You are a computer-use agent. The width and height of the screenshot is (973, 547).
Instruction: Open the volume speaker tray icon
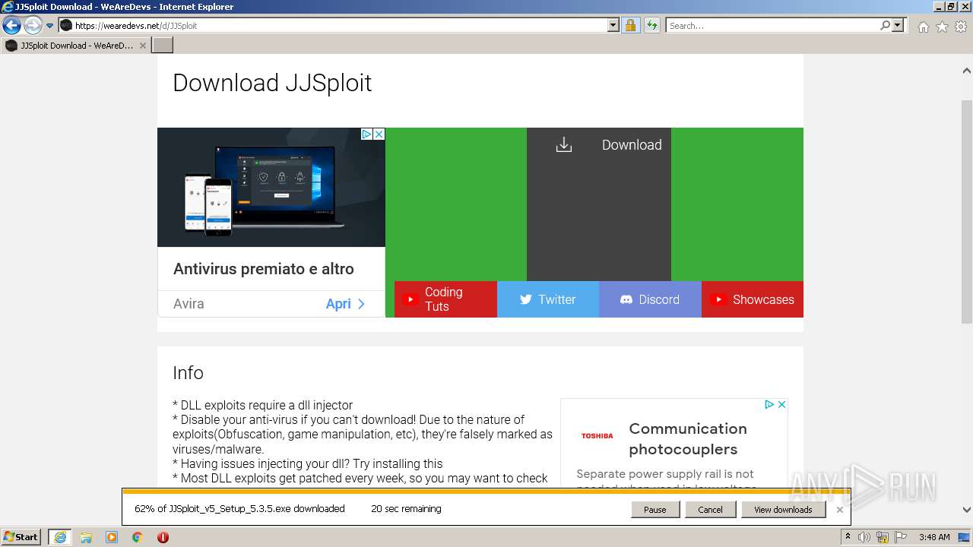[x=864, y=537]
